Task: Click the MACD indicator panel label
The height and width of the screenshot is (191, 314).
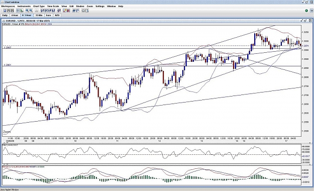Action: point(23,166)
